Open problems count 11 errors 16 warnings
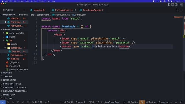 (x=37, y=102)
